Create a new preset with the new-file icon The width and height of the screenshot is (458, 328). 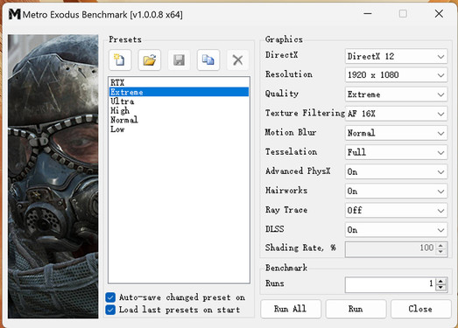[120, 60]
